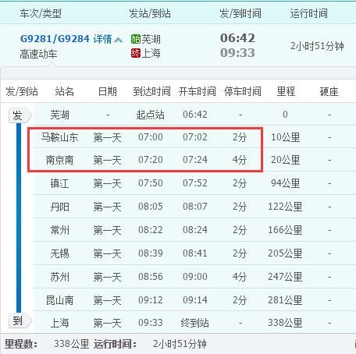Select the 车次/类型 column header
The image size is (356, 354).
[x=41, y=13]
